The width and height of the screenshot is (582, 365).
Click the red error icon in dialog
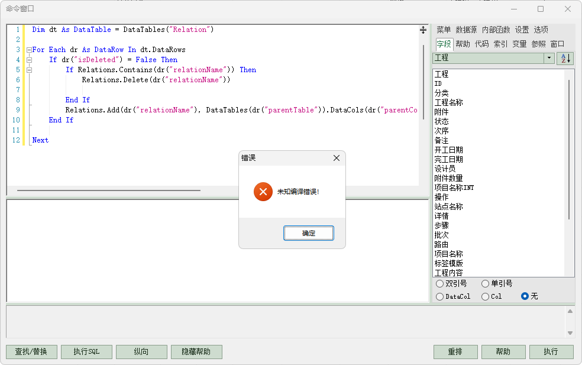(263, 192)
